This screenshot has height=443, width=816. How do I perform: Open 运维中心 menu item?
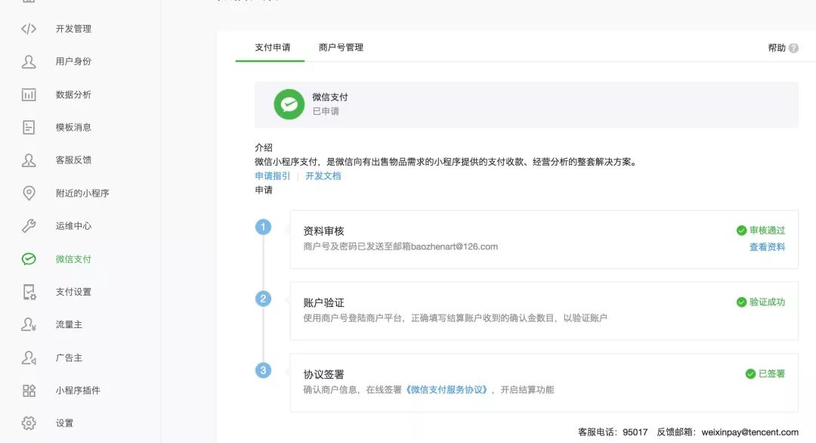(x=73, y=226)
